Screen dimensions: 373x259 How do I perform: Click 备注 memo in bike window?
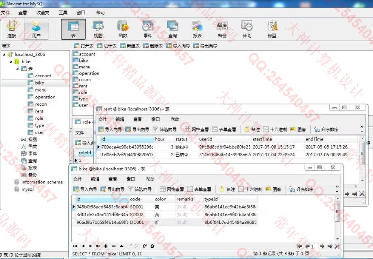(x=227, y=189)
